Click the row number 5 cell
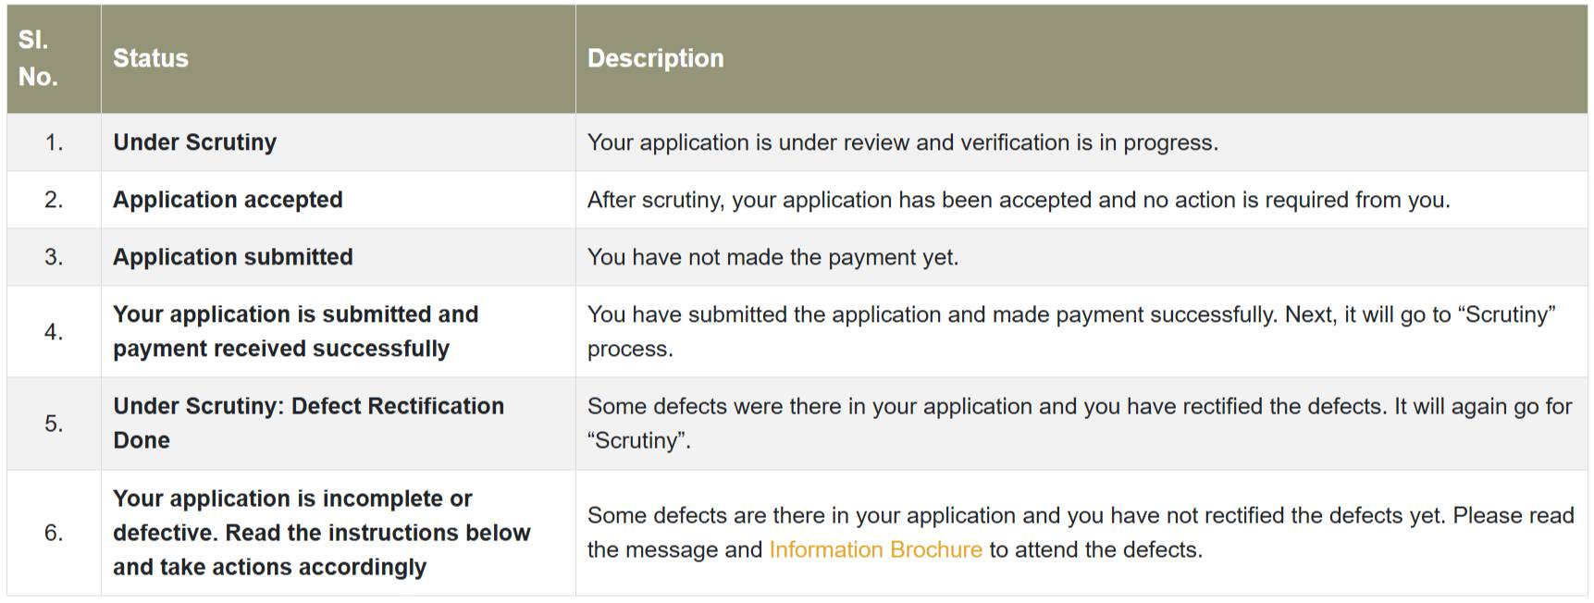This screenshot has height=603, width=1594. click(54, 423)
